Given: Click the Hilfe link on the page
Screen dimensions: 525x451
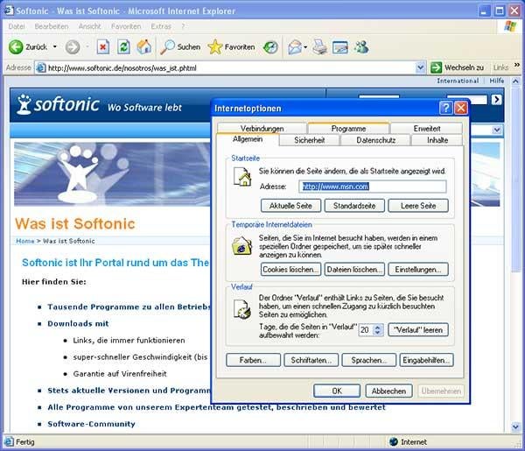Looking at the screenshot, I should coord(497,81).
